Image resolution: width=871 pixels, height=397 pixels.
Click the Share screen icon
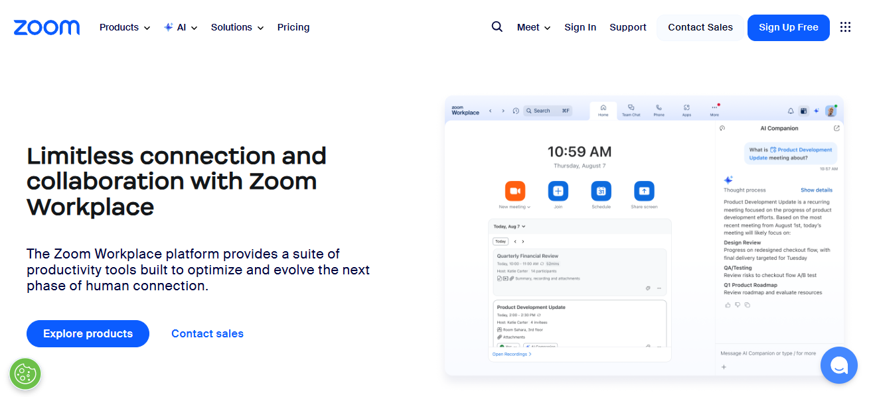tap(644, 191)
